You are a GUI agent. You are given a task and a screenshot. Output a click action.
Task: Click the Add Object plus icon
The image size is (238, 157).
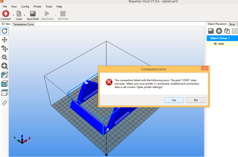(219, 31)
